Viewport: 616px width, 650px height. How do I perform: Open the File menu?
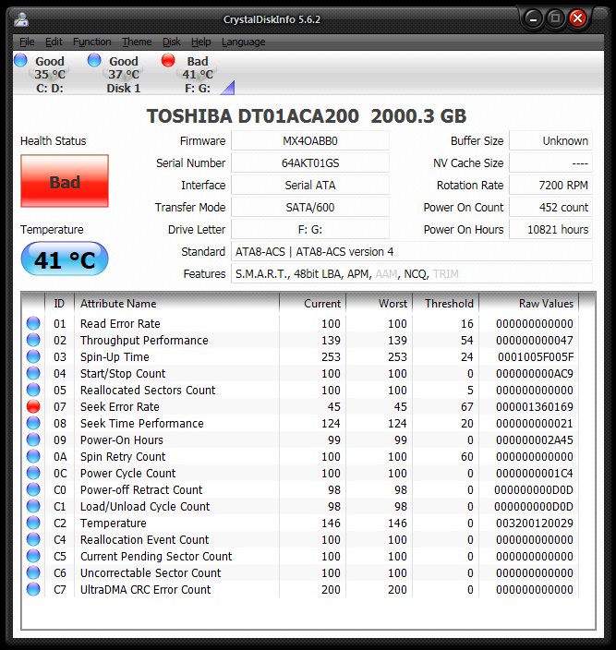tap(27, 42)
